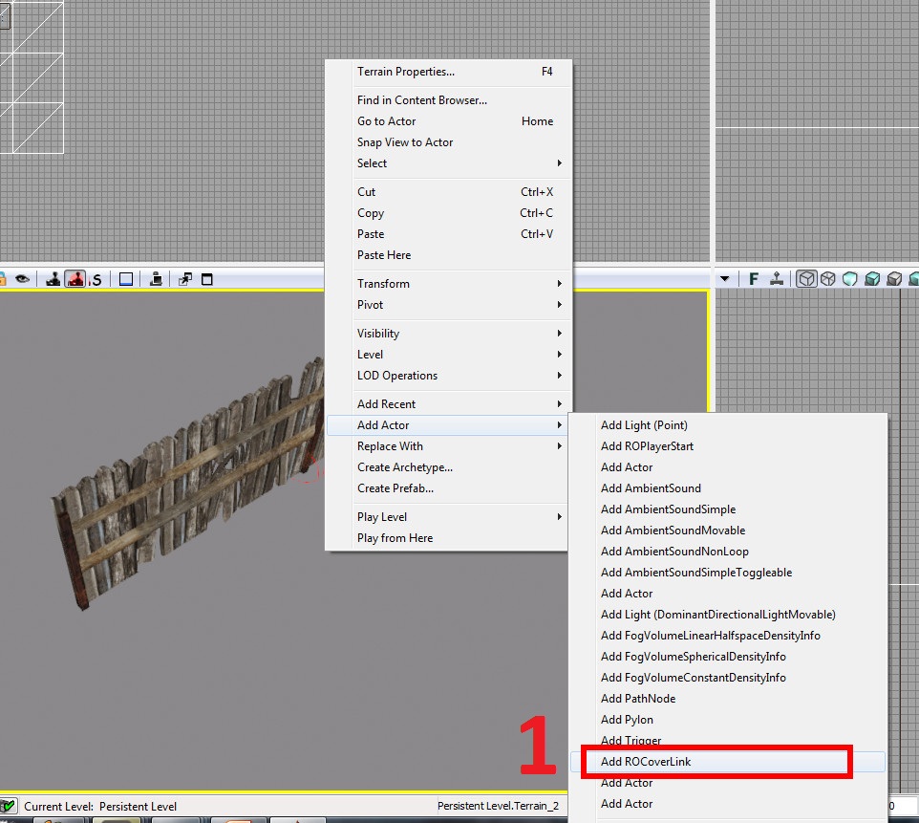Toggle the highlighted wireframe cube view mode
Viewport: 919px width, 823px height.
(806, 279)
